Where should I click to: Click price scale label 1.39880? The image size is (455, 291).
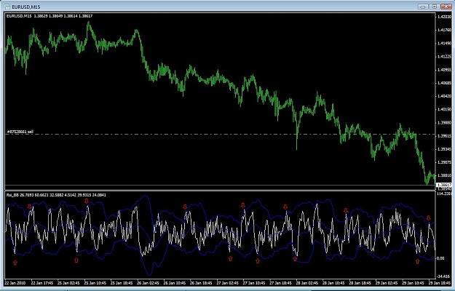tap(444, 123)
